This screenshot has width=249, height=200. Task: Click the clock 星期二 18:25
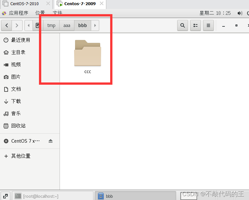tap(215, 13)
